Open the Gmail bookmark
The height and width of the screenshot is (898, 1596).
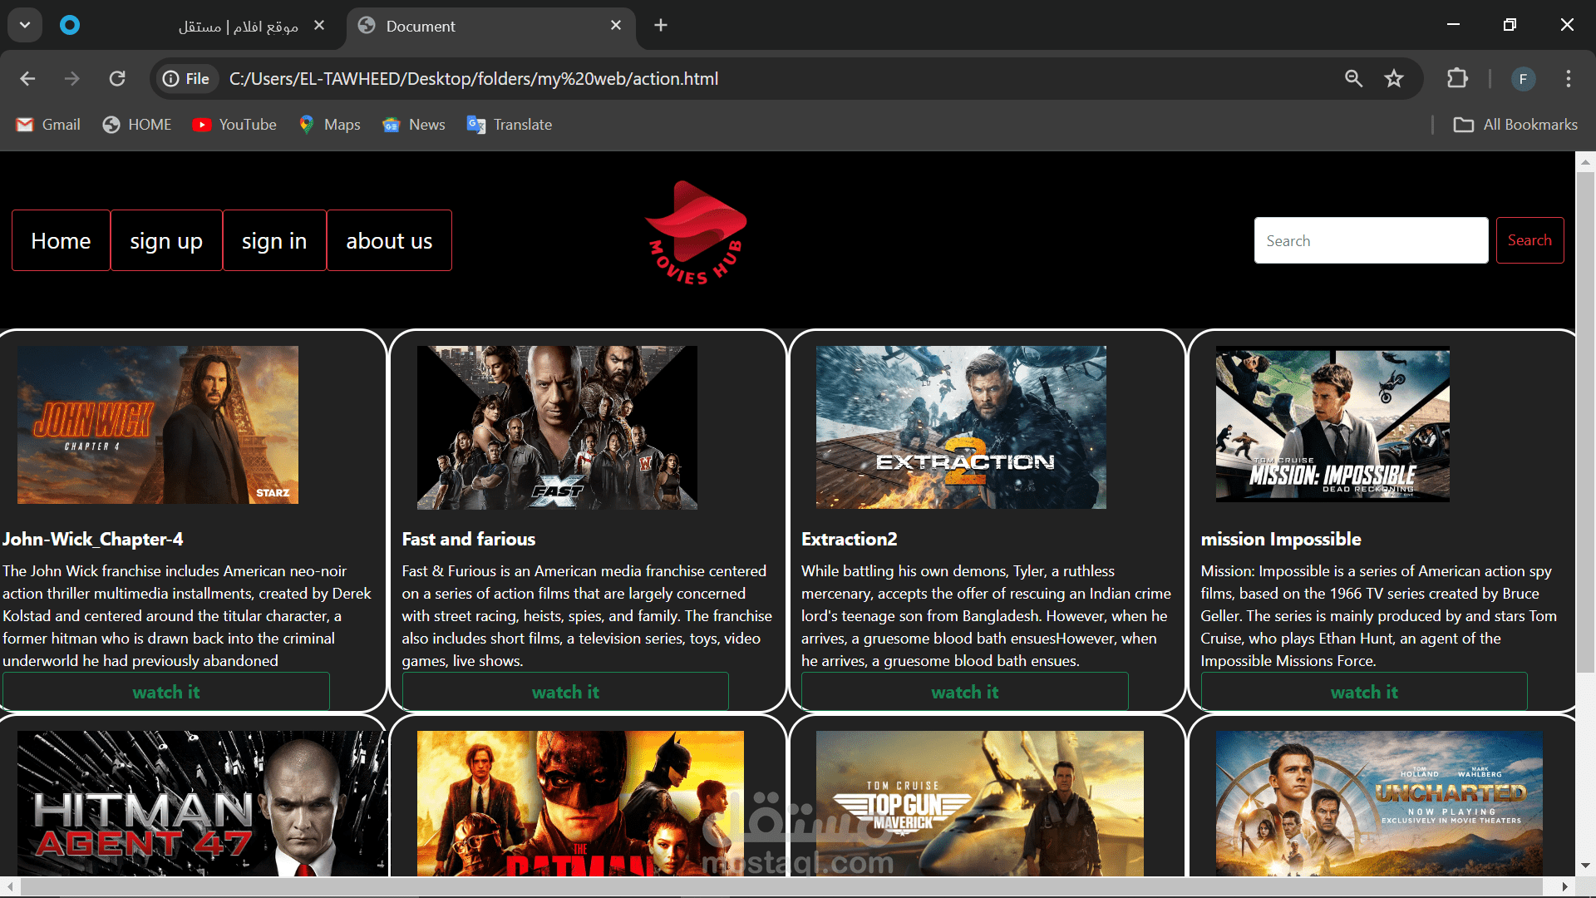[48, 125]
